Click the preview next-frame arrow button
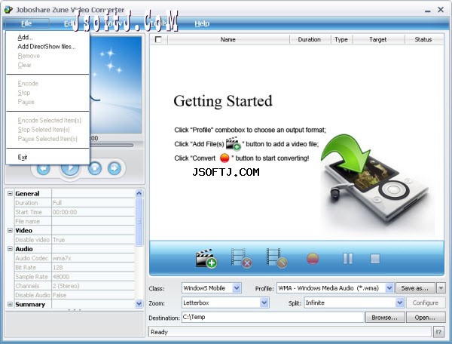Image resolution: width=452 pixels, height=344 pixels. (x=115, y=168)
